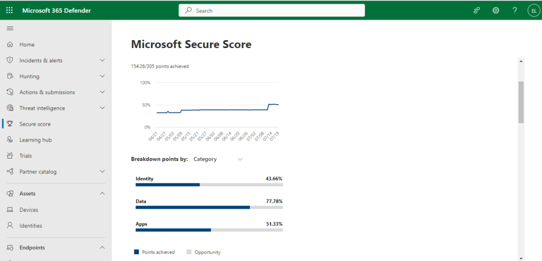This screenshot has width=542, height=261.
Task: Click the Threat intelligence icon
Action: click(x=10, y=108)
